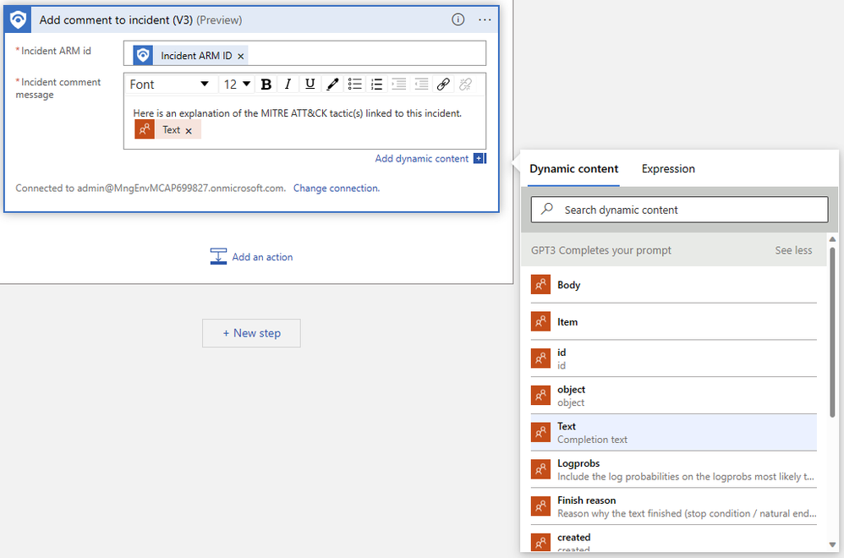
Task: Remove the Incident ARM ID token
Action: click(241, 56)
